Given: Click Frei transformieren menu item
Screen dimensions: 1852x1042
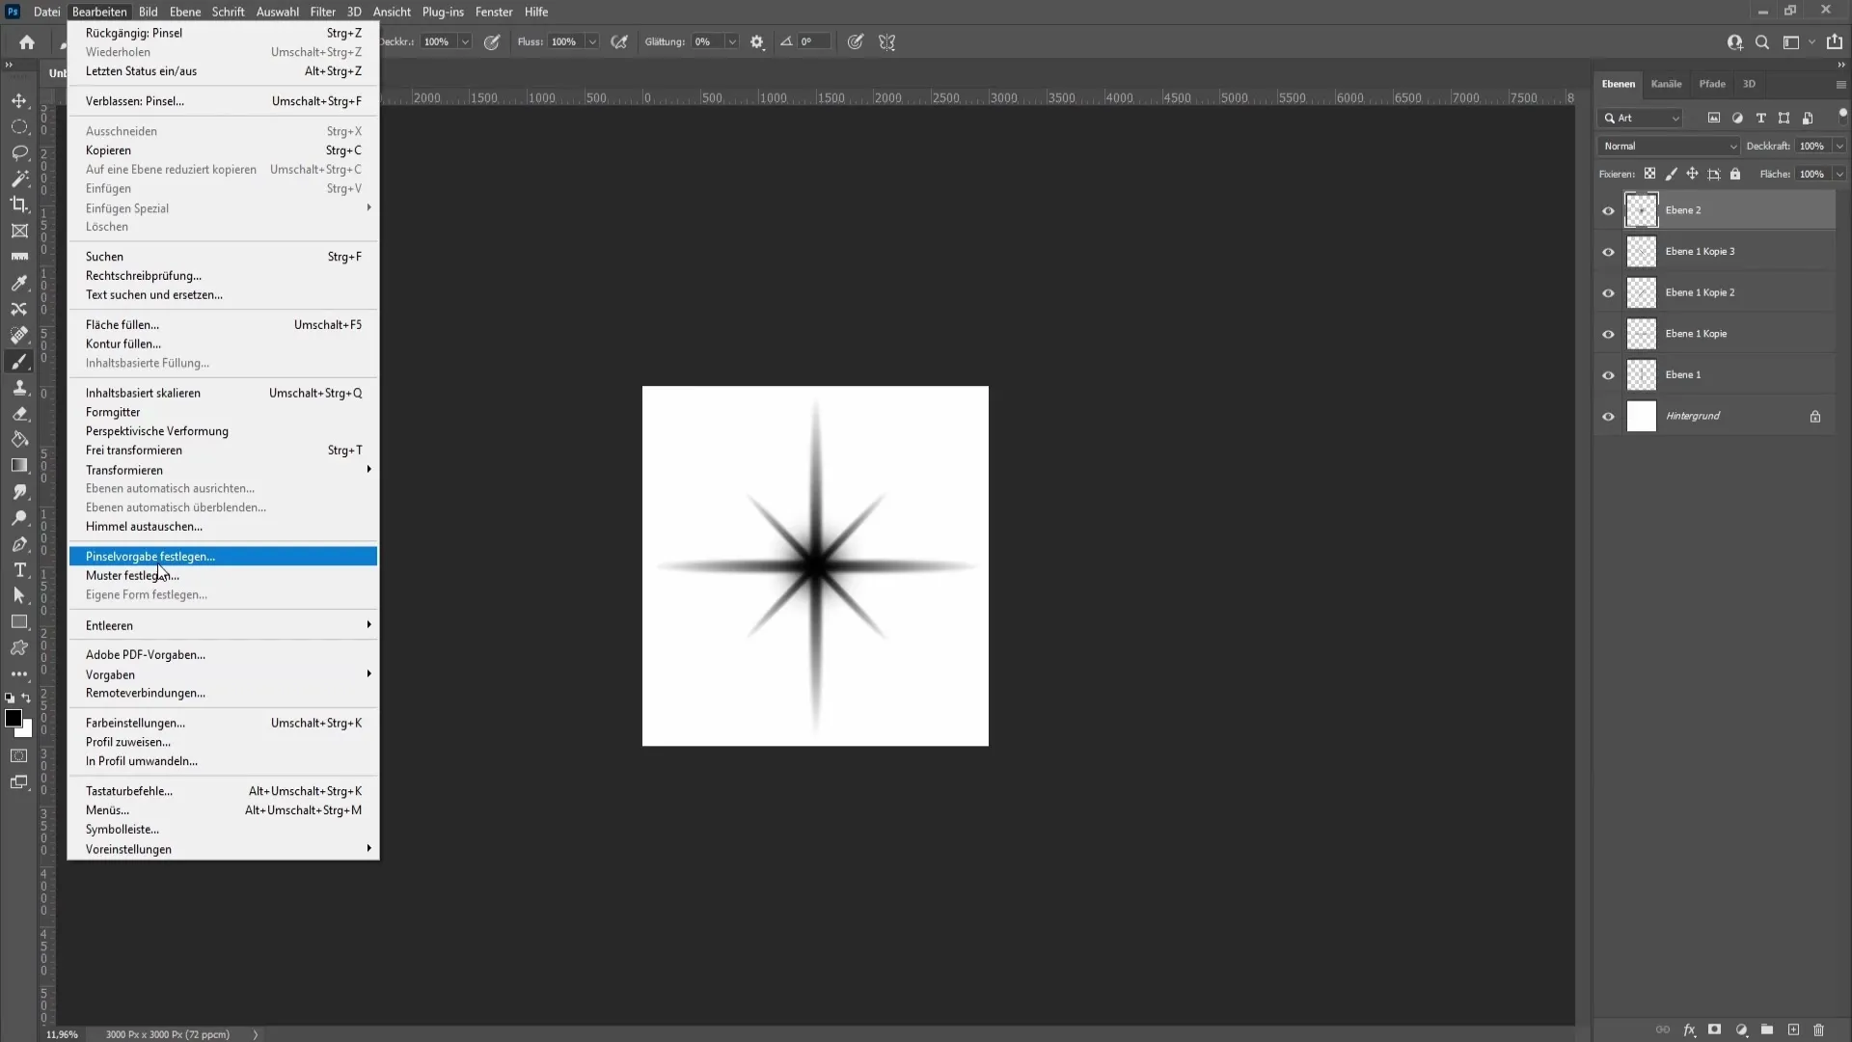Looking at the screenshot, I should point(133,449).
